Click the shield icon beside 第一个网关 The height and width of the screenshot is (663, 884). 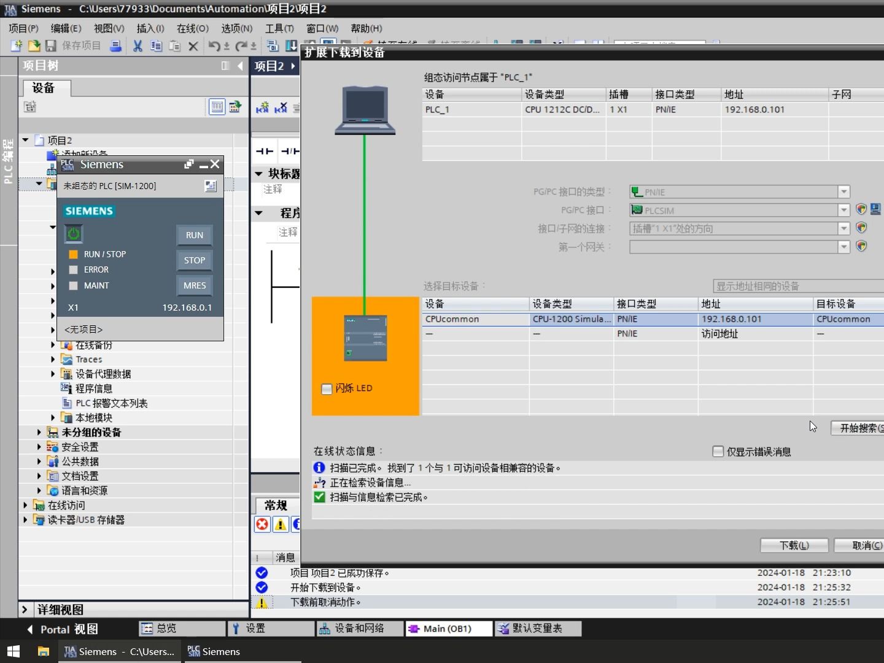[x=861, y=246]
